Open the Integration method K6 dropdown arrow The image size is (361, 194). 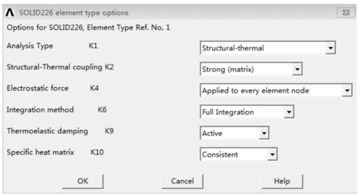(x=288, y=112)
